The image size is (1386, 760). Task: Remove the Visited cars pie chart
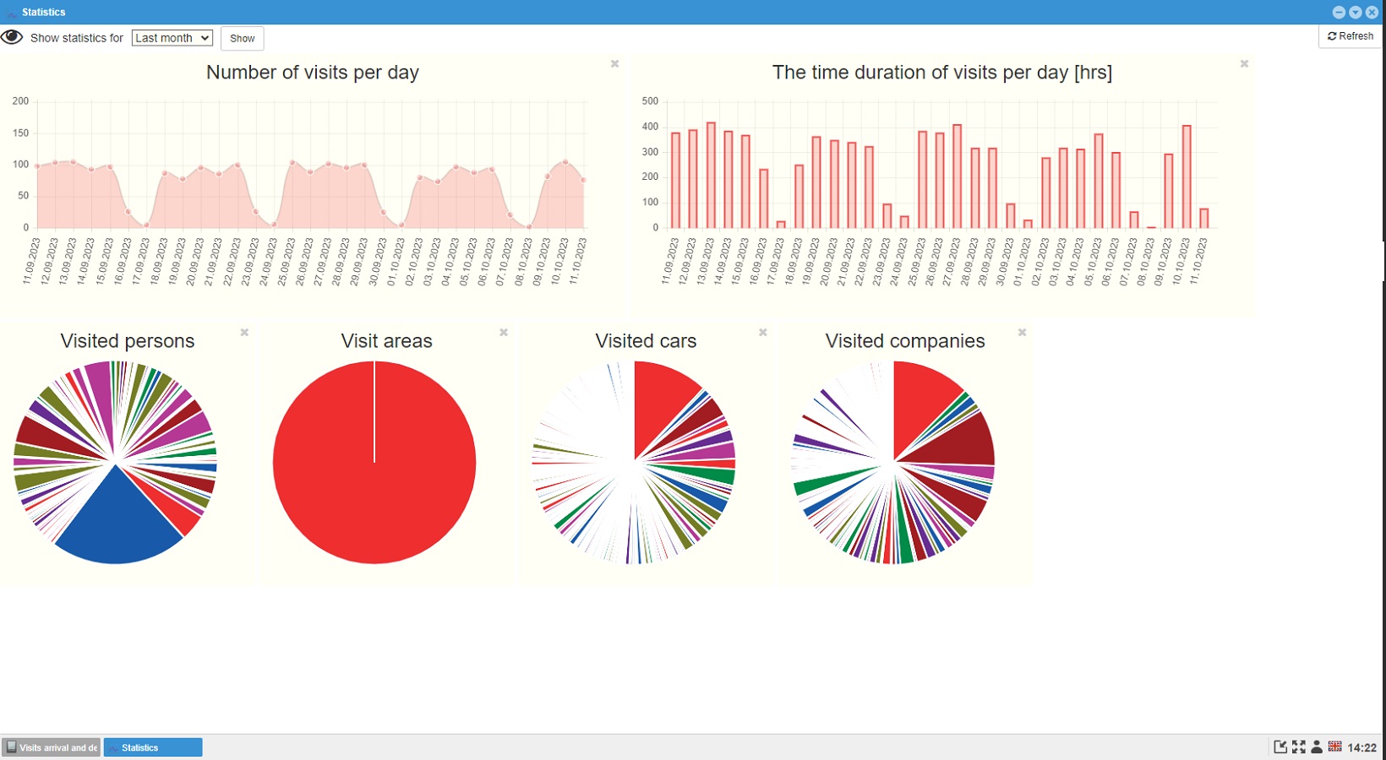pos(763,333)
